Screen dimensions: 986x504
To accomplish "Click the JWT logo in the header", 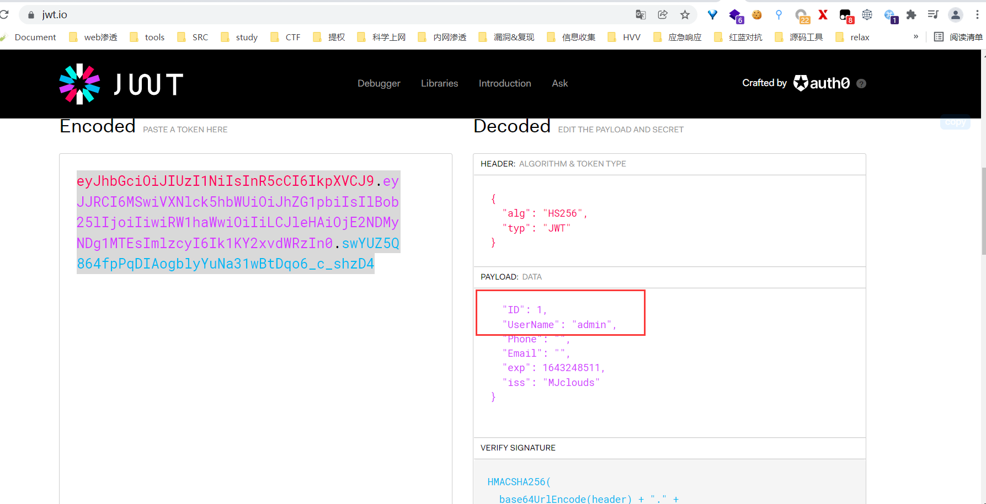I will click(120, 84).
